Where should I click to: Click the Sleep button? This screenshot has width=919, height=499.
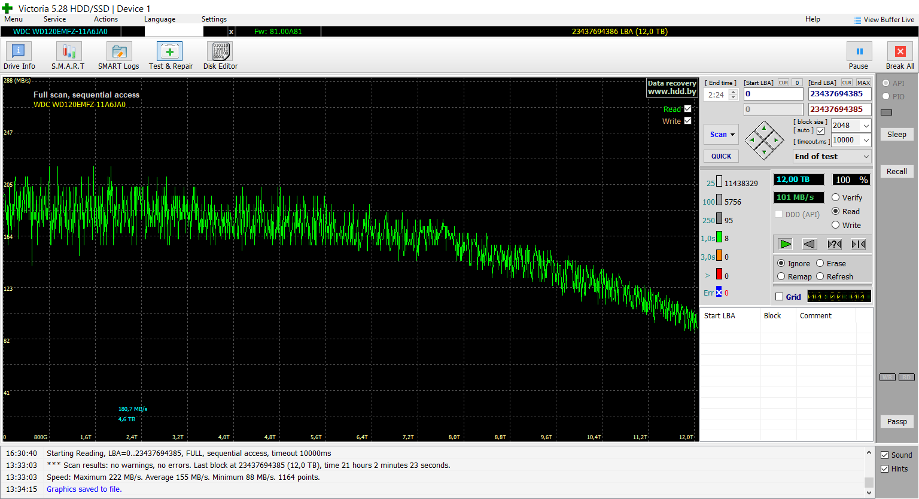896,135
